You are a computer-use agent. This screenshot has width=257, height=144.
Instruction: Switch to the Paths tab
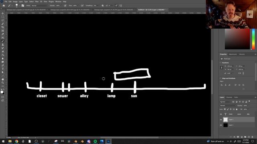click(x=236, y=97)
